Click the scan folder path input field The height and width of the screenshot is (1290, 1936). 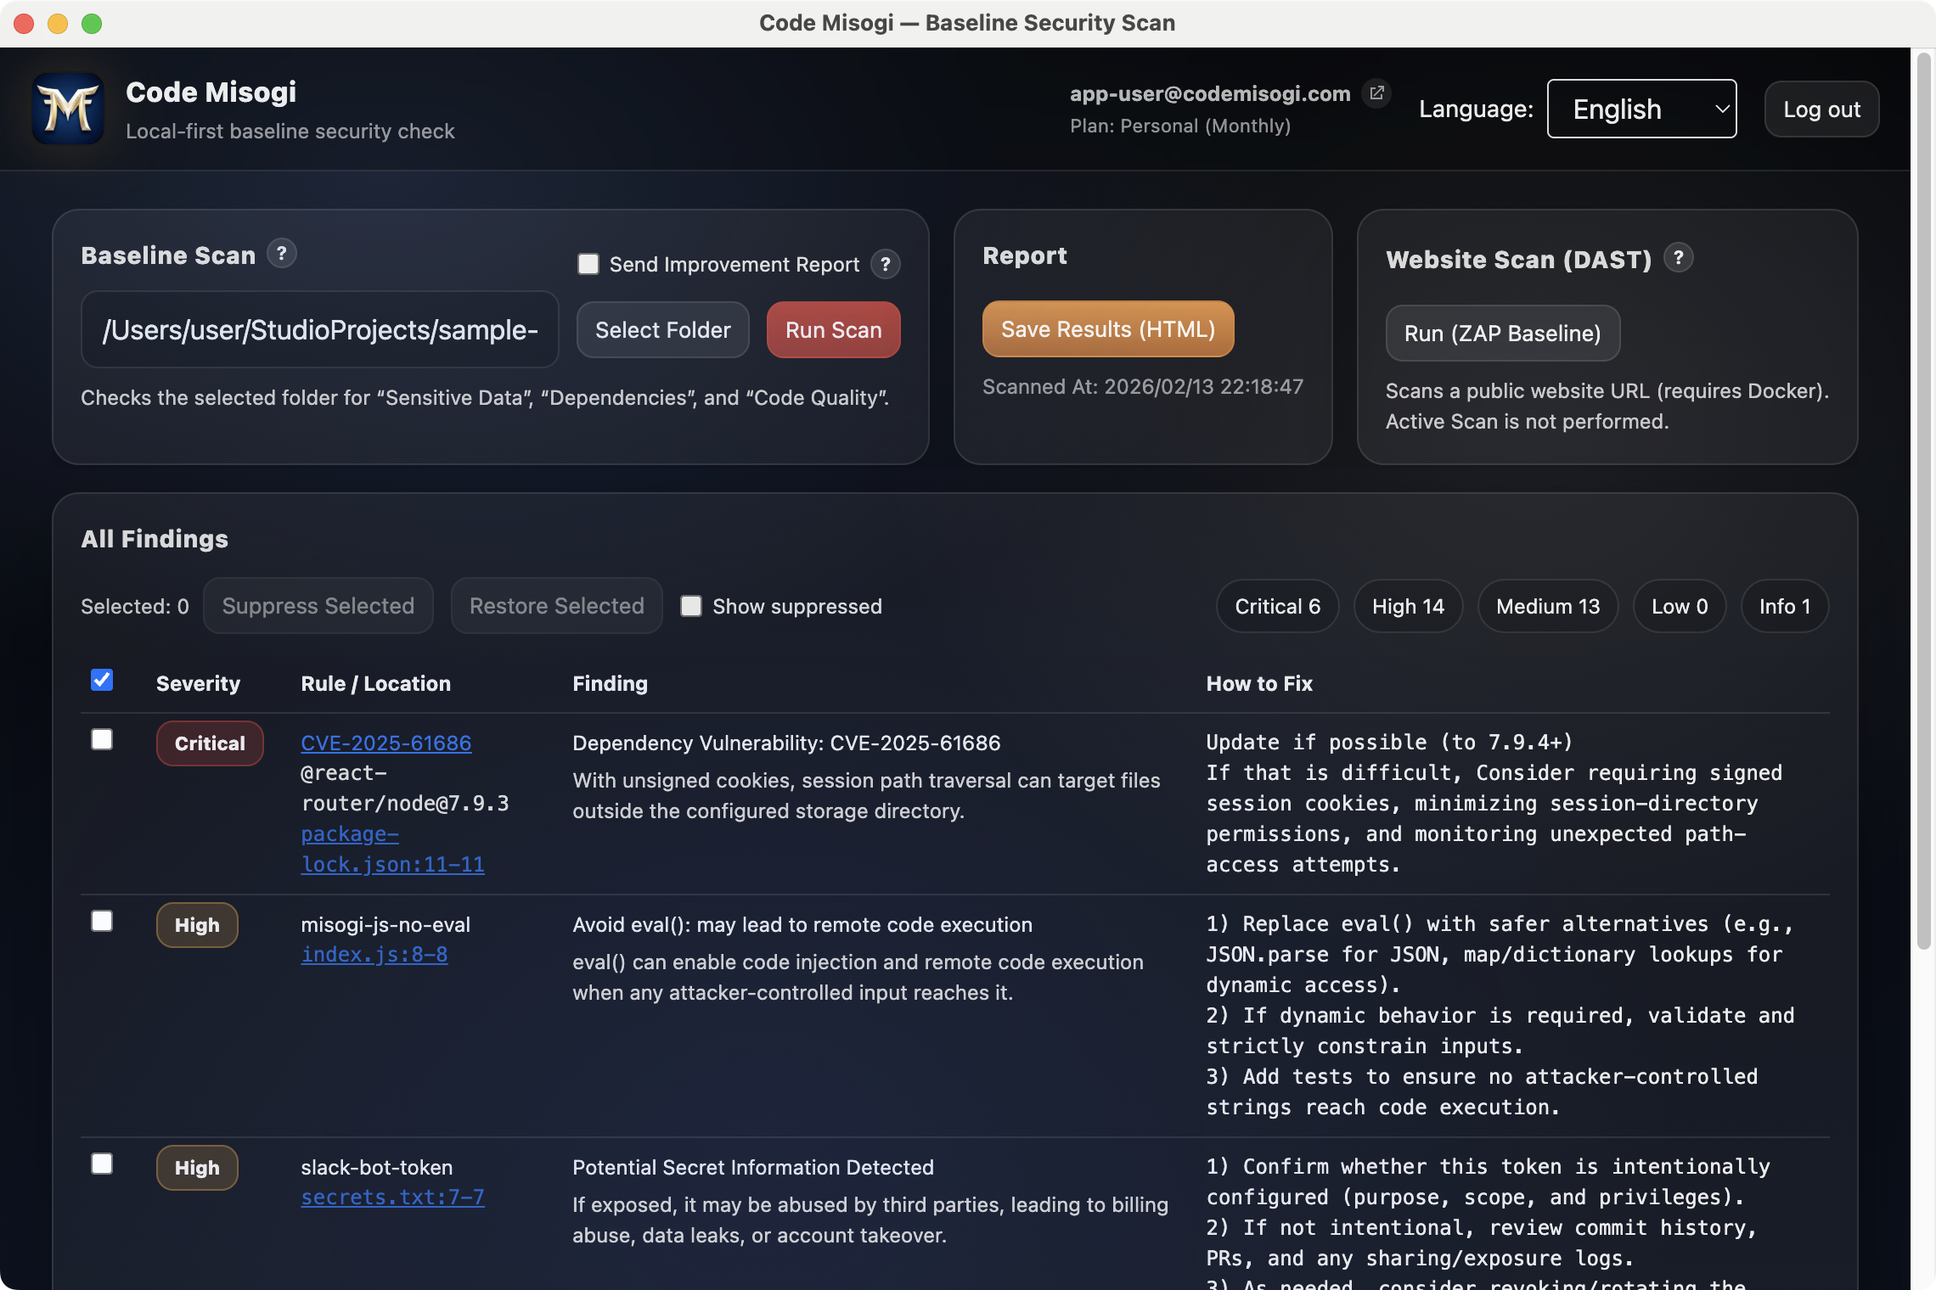pyautogui.click(x=319, y=330)
